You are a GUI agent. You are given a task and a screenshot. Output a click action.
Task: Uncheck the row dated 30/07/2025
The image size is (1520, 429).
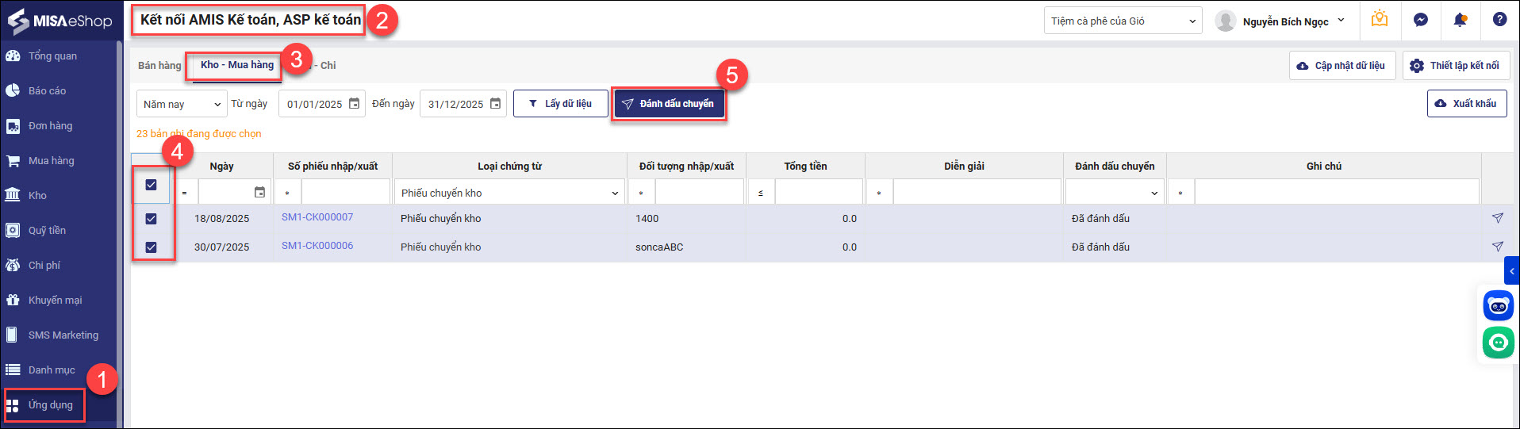151,247
